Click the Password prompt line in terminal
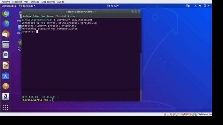This screenshot has width=223, height=125. pyautogui.click(x=30, y=32)
